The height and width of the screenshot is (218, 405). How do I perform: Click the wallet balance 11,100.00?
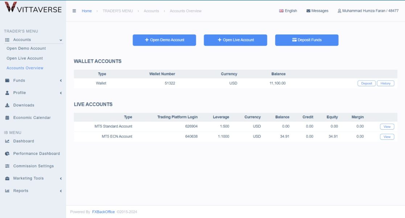click(x=277, y=83)
